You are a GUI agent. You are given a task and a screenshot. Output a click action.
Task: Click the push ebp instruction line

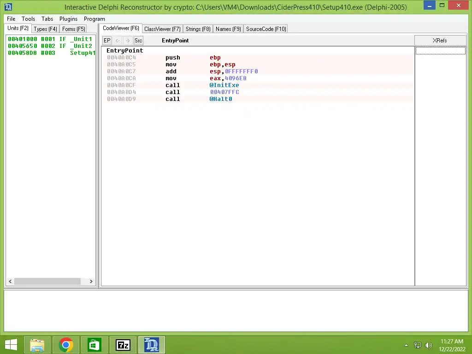258,58
